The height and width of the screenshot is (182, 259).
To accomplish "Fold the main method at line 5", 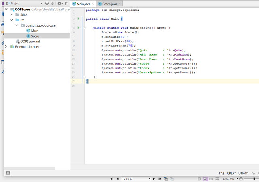I will [x=85, y=28].
